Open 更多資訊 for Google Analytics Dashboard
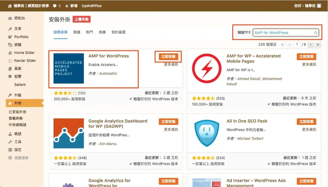This screenshot has width=328, height=187. 171,129
